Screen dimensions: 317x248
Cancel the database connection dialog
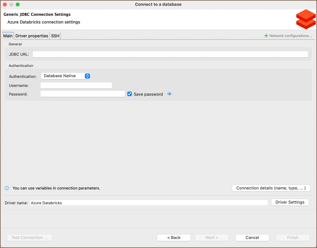(x=252, y=238)
